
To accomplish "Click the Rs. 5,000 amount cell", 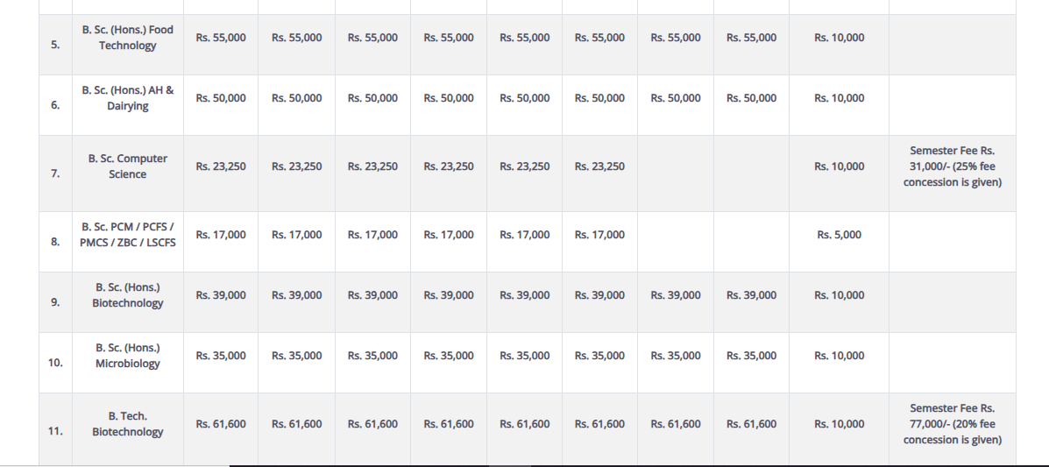I will (839, 235).
